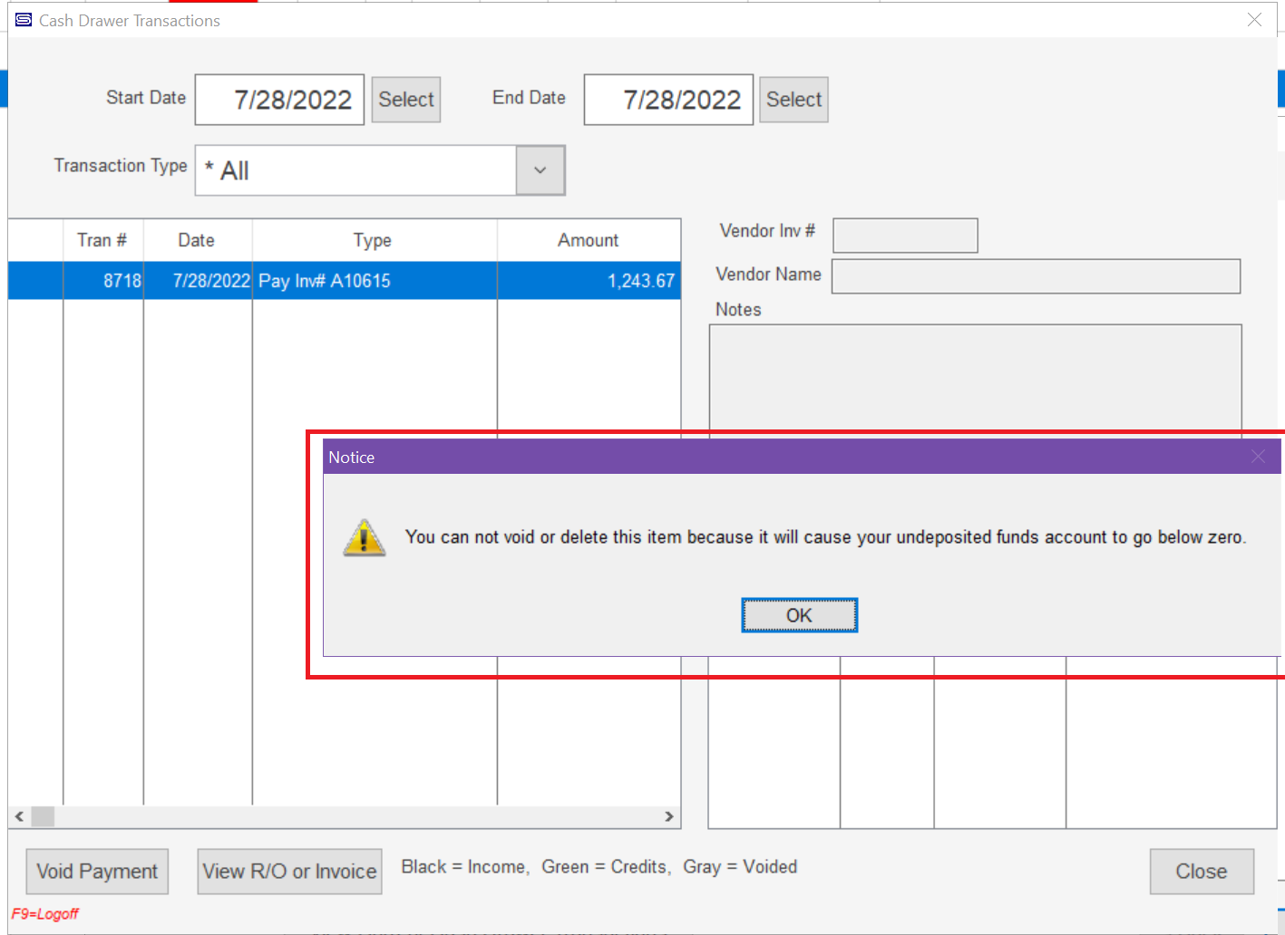
Task: Click the left arrow of horizontal scrollbar
Action: click(19, 816)
